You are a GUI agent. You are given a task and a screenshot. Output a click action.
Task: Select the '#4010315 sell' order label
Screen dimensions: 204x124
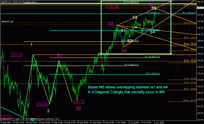[x=7, y=22]
